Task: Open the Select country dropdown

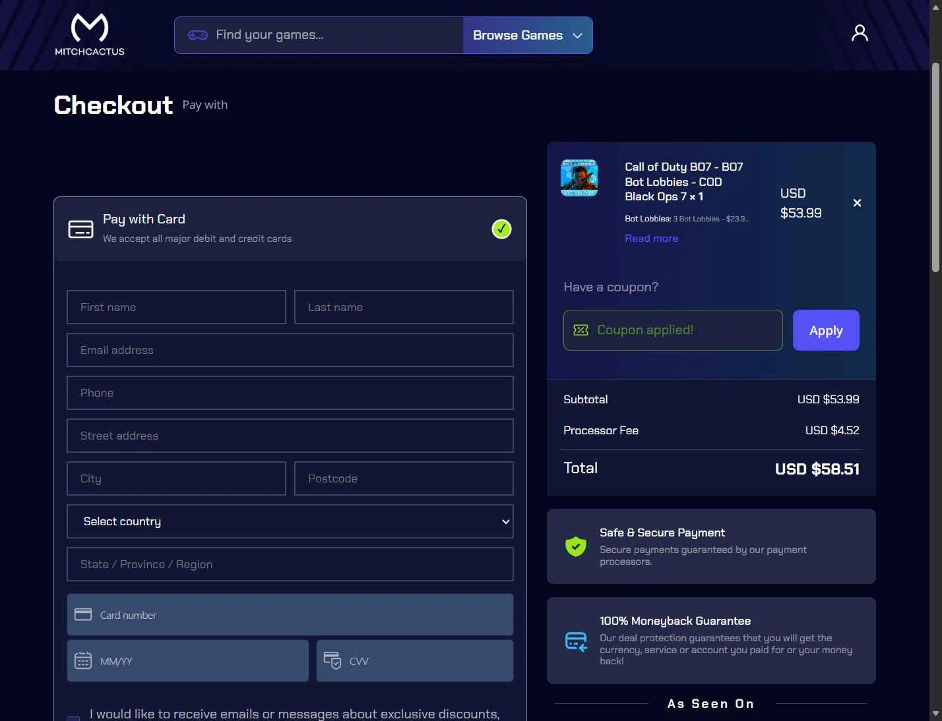Action: coord(290,521)
